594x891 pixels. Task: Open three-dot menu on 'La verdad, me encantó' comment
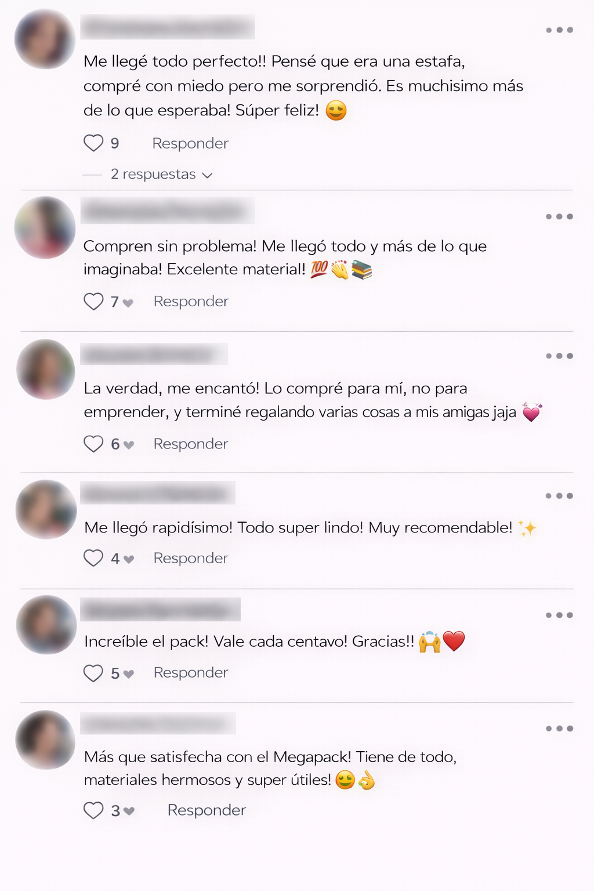559,356
